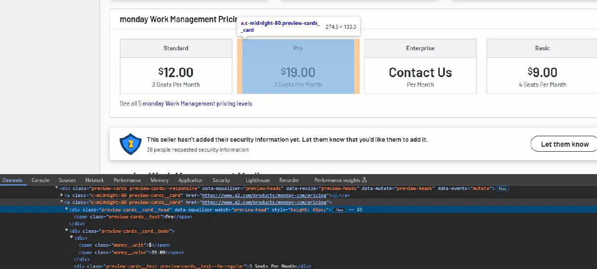This screenshot has width=597, height=269.
Task: Collapse the preview-cards__card__body div node
Action: pyautogui.click(x=66, y=231)
